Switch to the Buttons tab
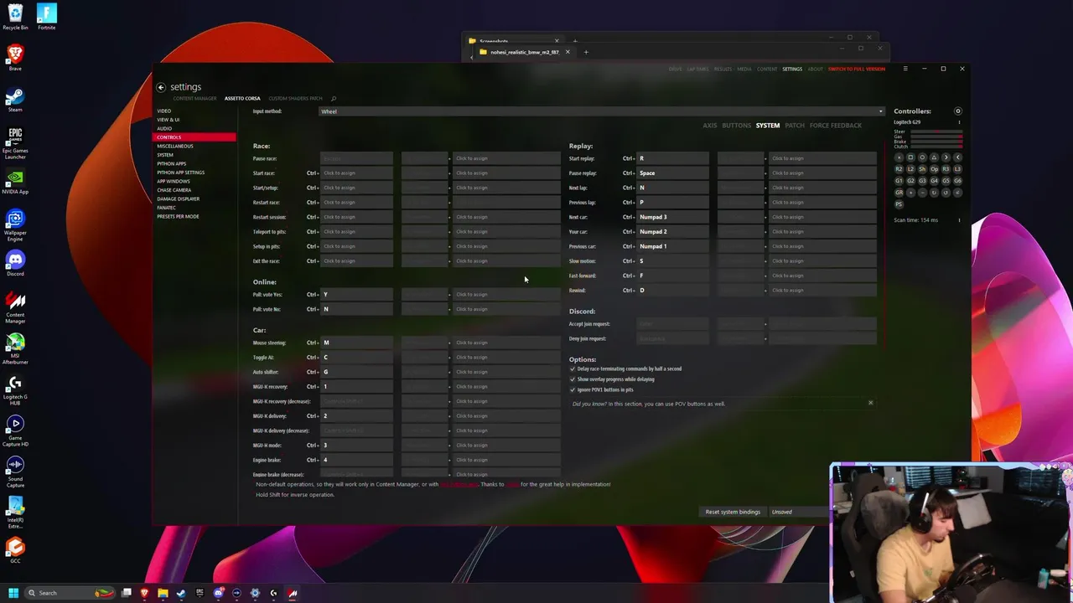The width and height of the screenshot is (1073, 603). pos(737,126)
